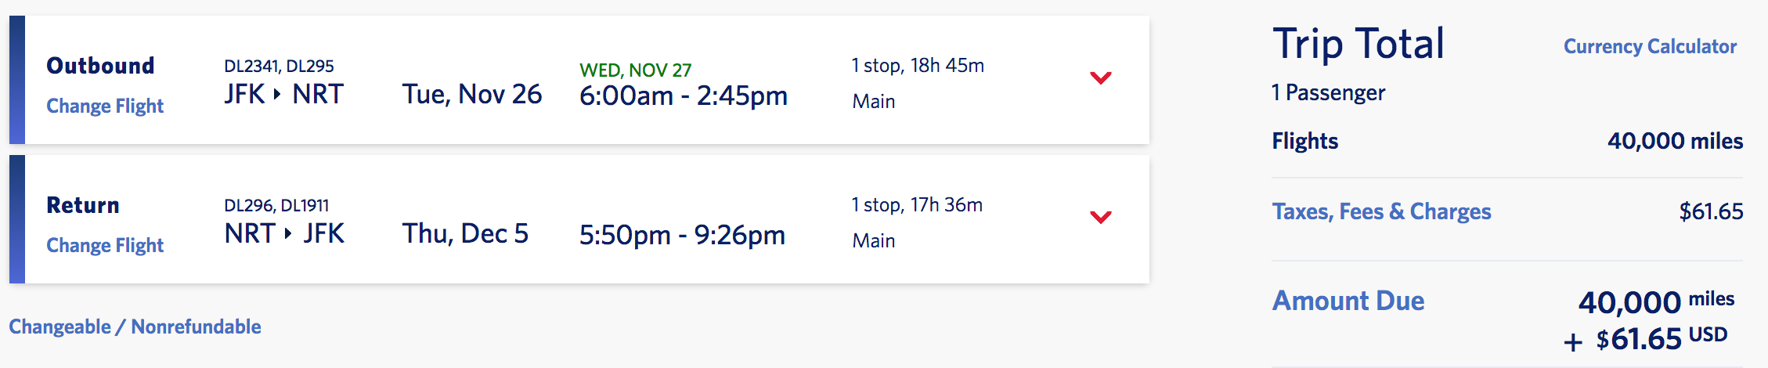Click the Changeable / Nonrefundable fare rules link
This screenshot has width=1768, height=368.
coord(135,327)
